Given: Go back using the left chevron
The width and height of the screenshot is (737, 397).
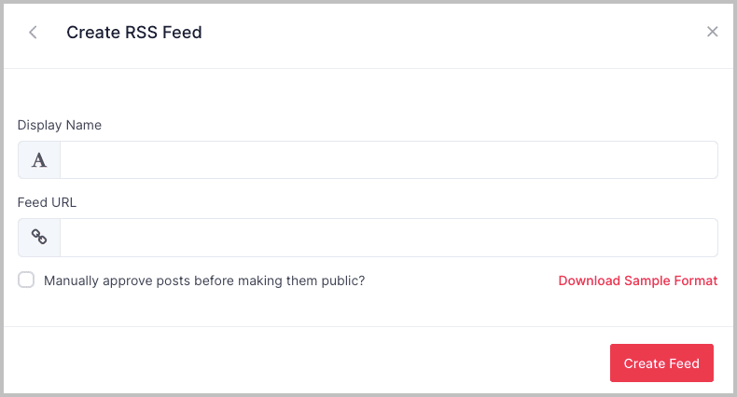Looking at the screenshot, I should point(34,33).
